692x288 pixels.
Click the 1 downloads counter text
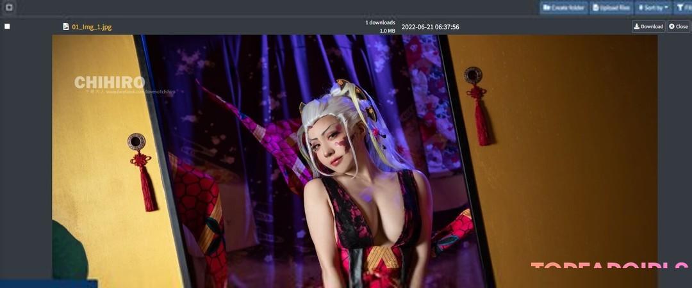[x=380, y=22]
